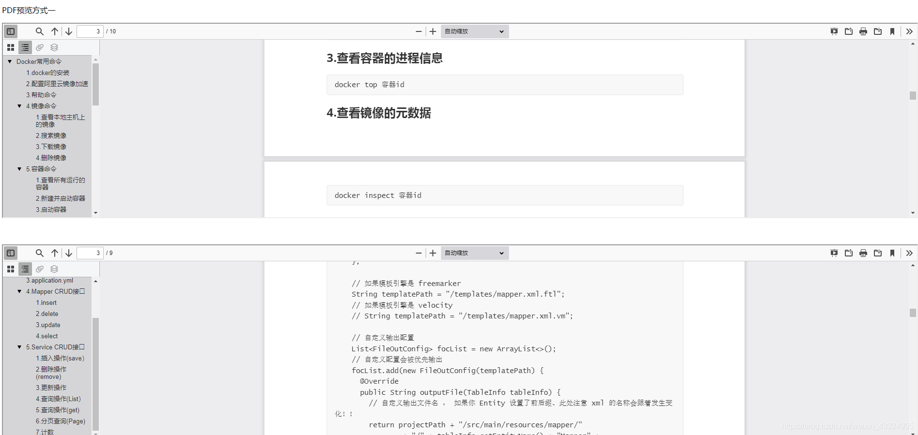Image resolution: width=918 pixels, height=435 pixels.
Task: Print the document from top viewer
Action: point(863,31)
